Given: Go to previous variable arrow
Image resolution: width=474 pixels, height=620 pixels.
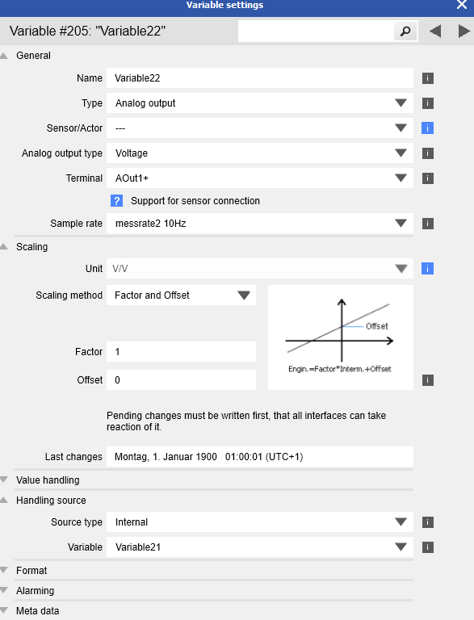Looking at the screenshot, I should (x=435, y=31).
